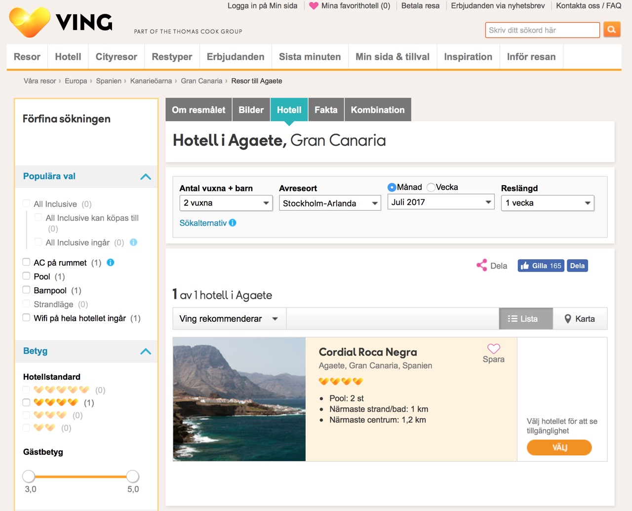Tick the AC på rummet checkbox
Image resolution: width=632 pixels, height=511 pixels.
[27, 262]
